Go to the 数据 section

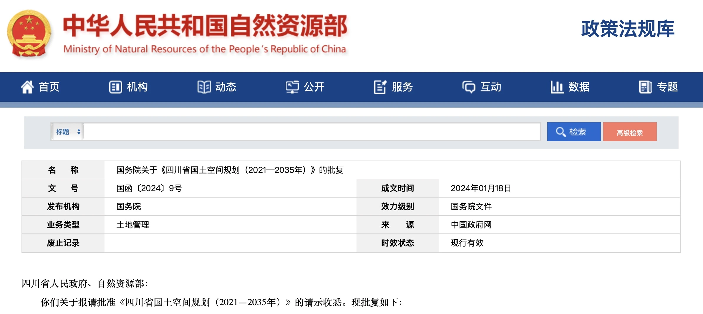[x=579, y=87]
